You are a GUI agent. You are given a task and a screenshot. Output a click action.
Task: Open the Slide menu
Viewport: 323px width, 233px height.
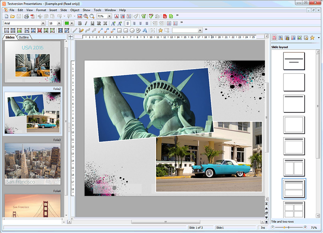[x=64, y=10]
